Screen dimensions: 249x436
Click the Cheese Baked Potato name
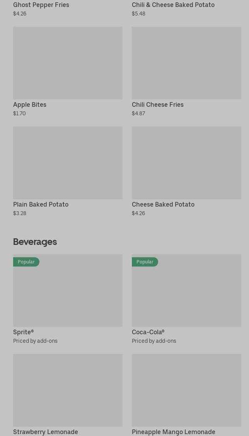(163, 204)
